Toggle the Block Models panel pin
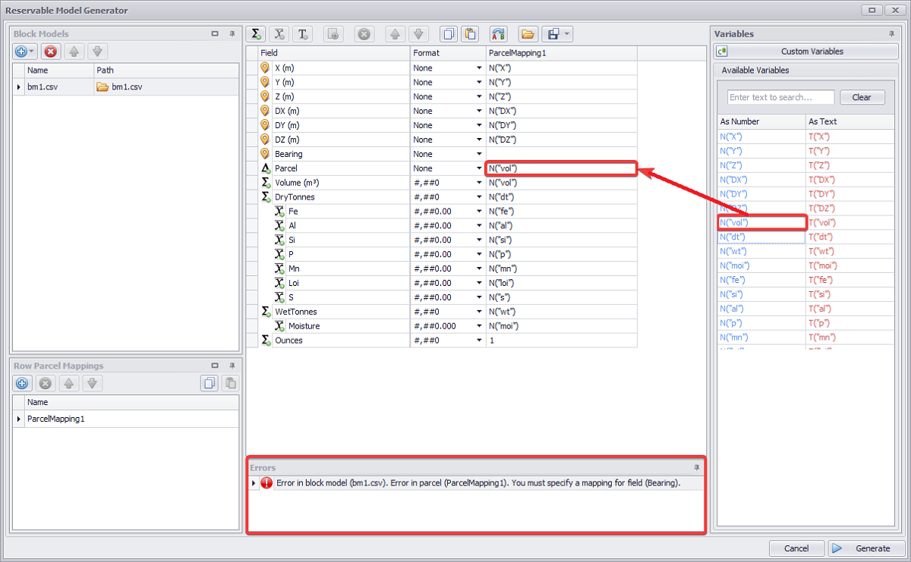 [232, 34]
